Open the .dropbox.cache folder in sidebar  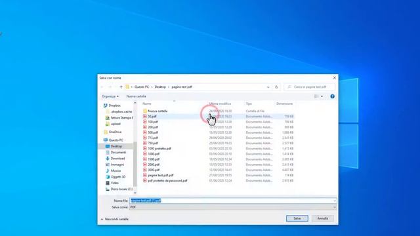point(121,111)
